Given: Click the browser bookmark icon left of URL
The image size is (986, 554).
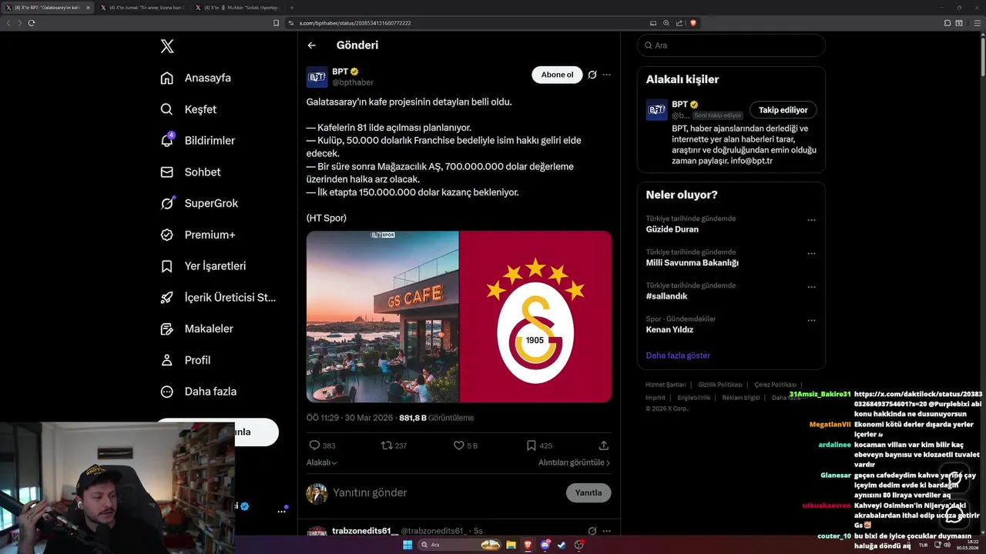Looking at the screenshot, I should tap(277, 23).
